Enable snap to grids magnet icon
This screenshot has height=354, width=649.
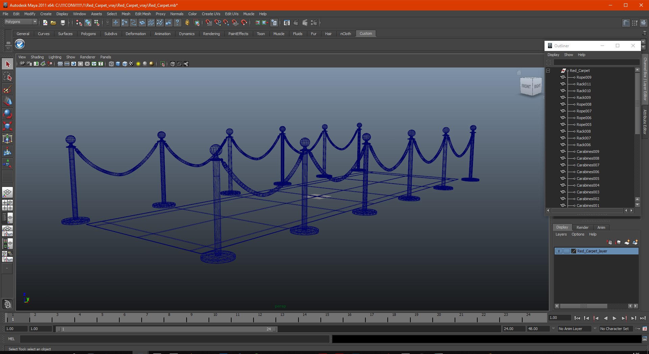[x=209, y=23]
